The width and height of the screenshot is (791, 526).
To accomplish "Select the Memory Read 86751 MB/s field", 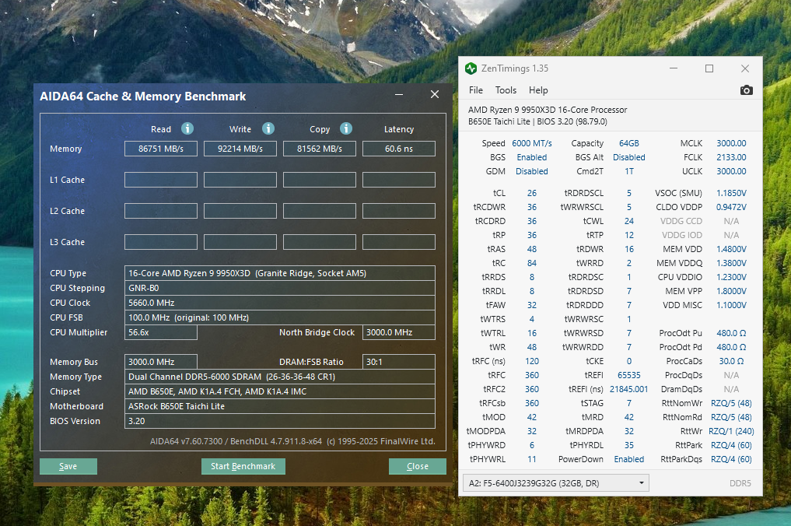I will coord(161,149).
